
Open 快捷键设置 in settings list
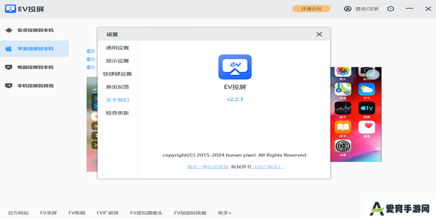[117, 74]
